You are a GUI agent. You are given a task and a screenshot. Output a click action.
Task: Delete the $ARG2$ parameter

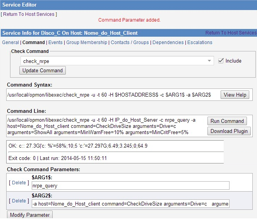(x=19, y=201)
